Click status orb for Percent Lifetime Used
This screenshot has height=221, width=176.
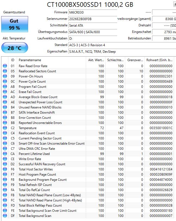[5, 154]
